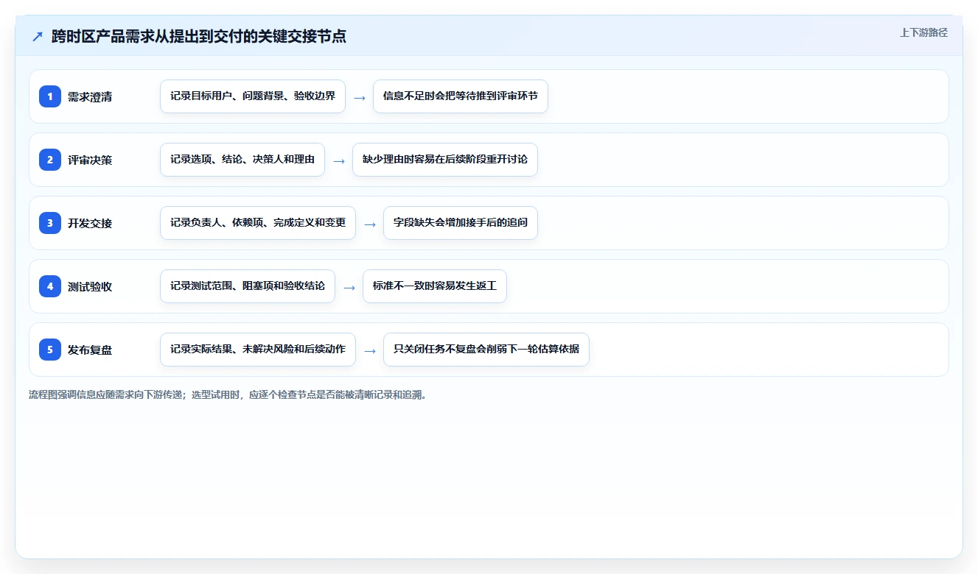Select the 字段缺失会增加接手后的追问 box
978x574 pixels.
click(461, 223)
